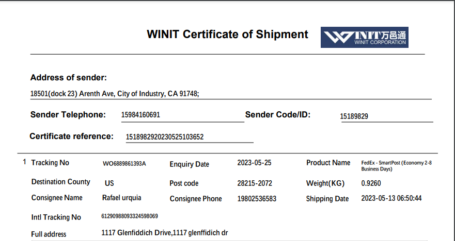This screenshot has width=455, height=241.
Task: Click the Enquiry Date value 2023-05-25
Action: 254,163
